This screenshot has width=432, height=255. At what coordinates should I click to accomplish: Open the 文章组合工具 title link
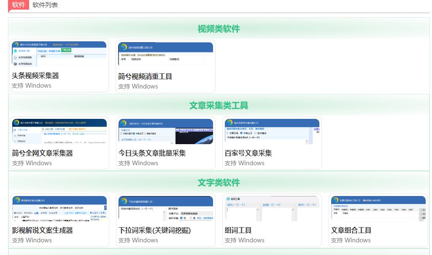pos(351,231)
